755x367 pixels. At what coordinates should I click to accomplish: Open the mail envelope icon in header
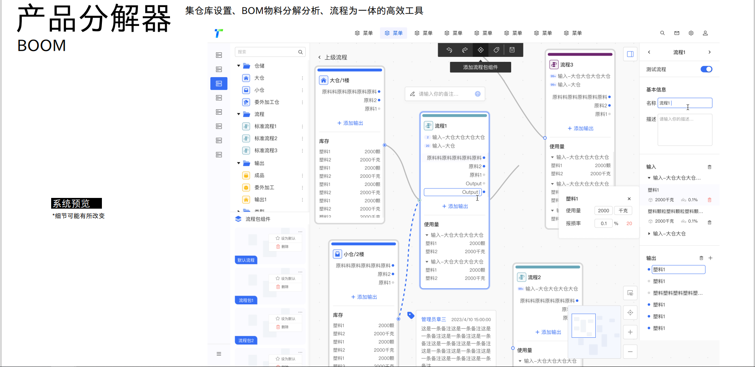[677, 33]
